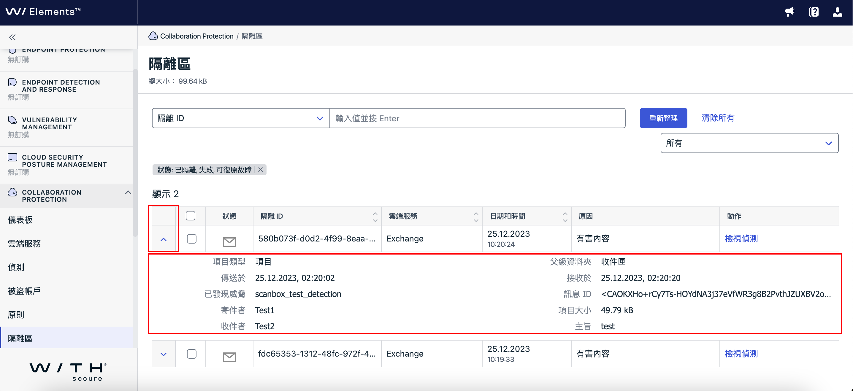Collapse sidebar with double chevron icon
The image size is (853, 391).
[x=12, y=37]
